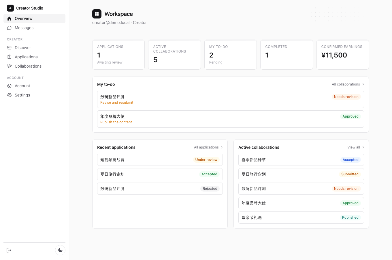The width and height of the screenshot is (392, 260).
Task: Open the 短视频挑战赛 application row
Action: click(x=160, y=160)
